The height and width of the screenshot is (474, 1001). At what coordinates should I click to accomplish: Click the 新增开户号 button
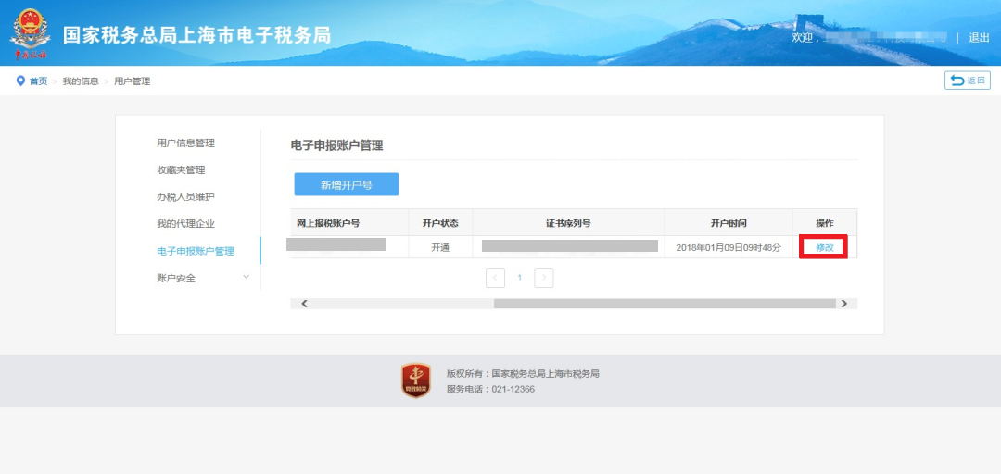346,185
